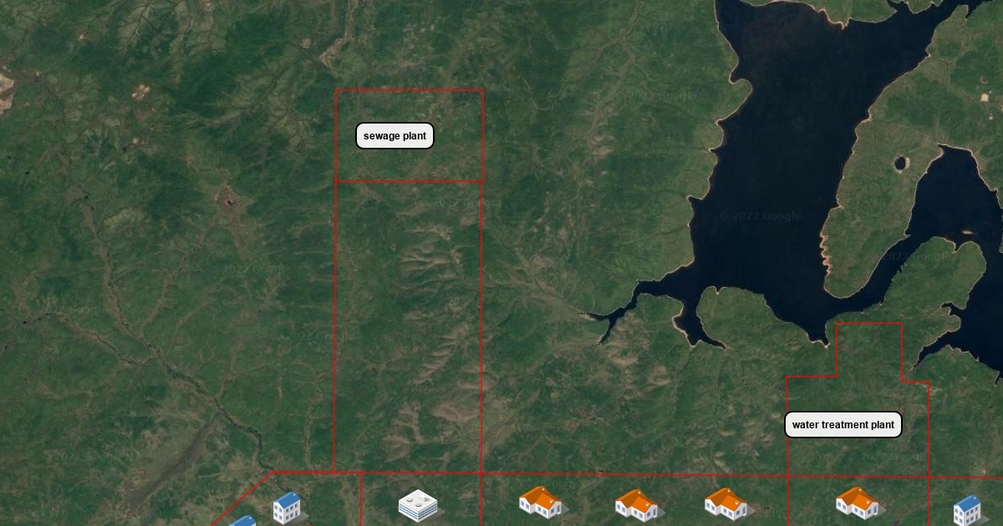Viewport: 1003px width, 526px height.
Task: Click the small round pond east of lake
Action: [x=900, y=163]
